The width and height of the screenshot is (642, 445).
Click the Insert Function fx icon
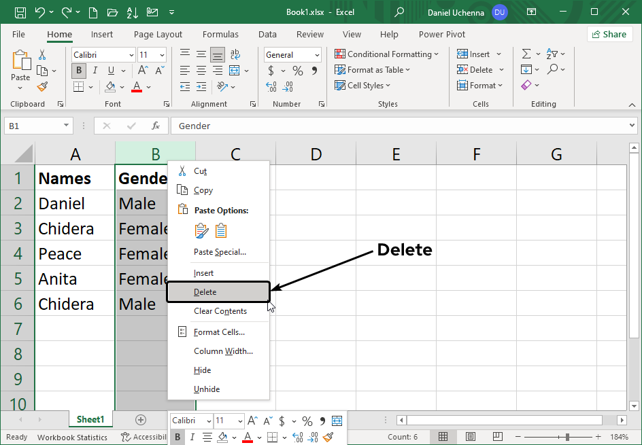click(156, 126)
